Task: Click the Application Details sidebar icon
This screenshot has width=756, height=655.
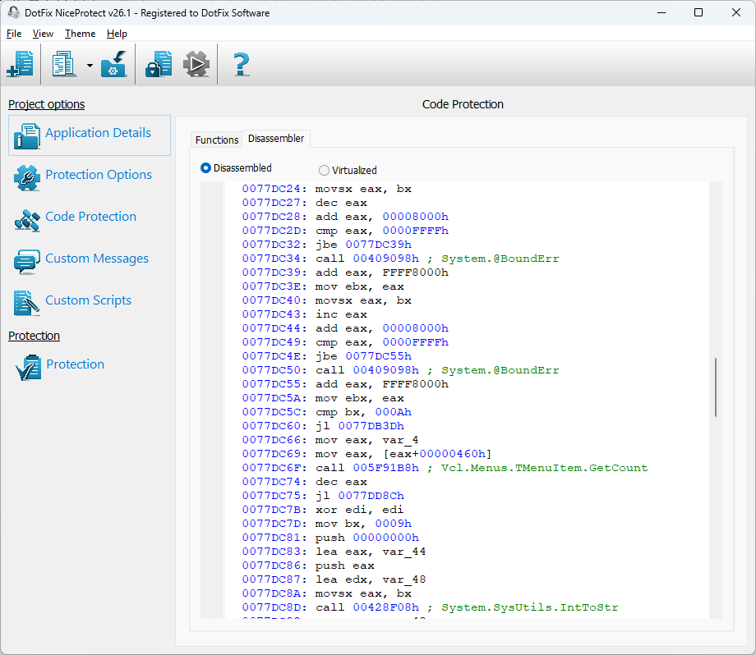Action: (27, 135)
